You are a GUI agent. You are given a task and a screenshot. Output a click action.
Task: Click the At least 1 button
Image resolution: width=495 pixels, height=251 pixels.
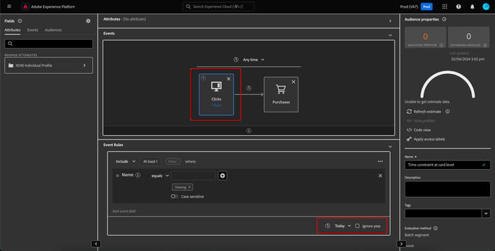point(150,162)
